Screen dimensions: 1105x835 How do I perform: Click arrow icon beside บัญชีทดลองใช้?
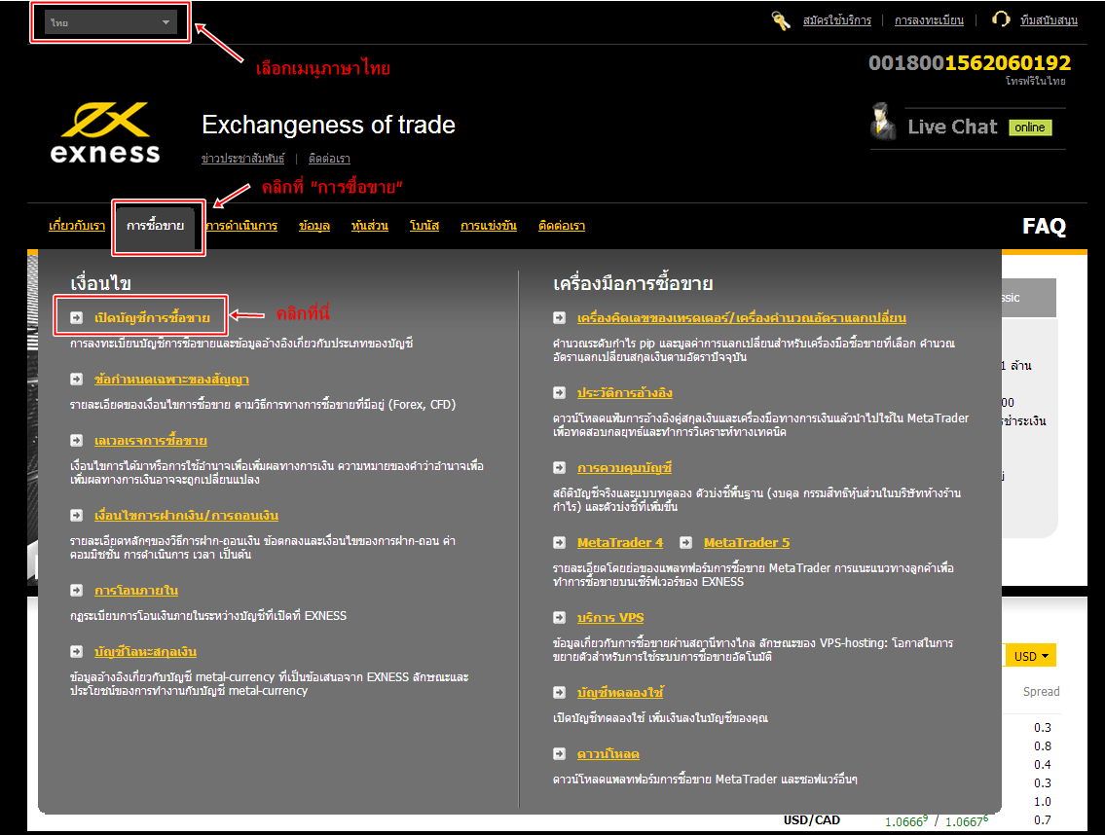(559, 693)
